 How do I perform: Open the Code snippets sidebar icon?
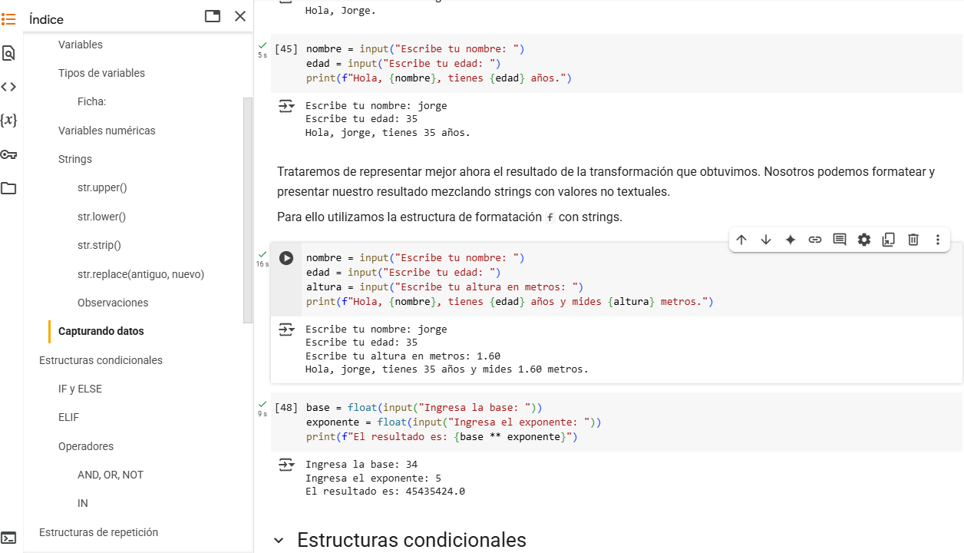click(8, 87)
